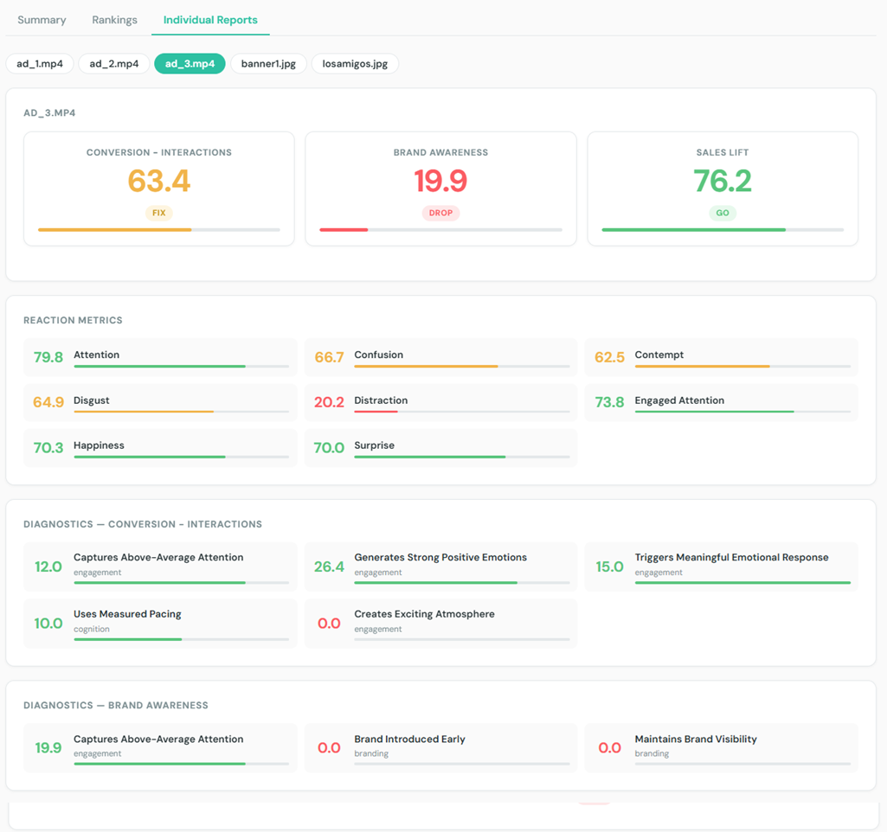Click the Uses Measured Pacing progress bar

pos(181,639)
